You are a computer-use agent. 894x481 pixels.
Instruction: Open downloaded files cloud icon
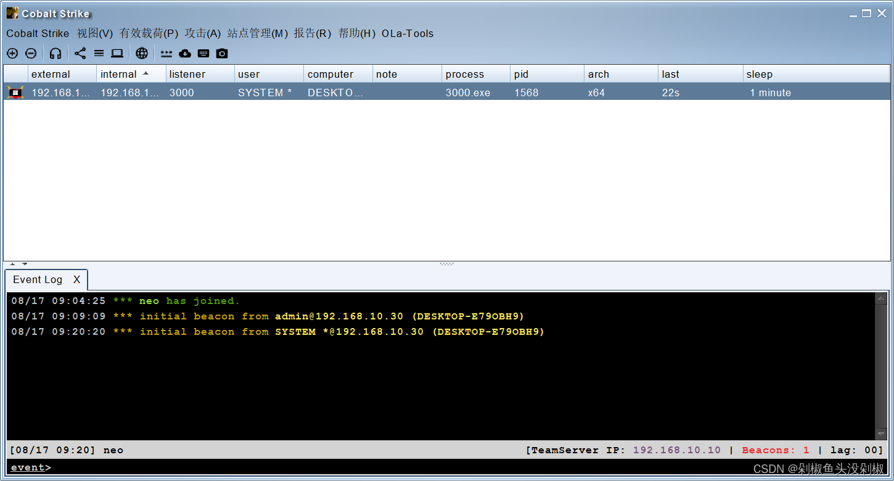[184, 54]
